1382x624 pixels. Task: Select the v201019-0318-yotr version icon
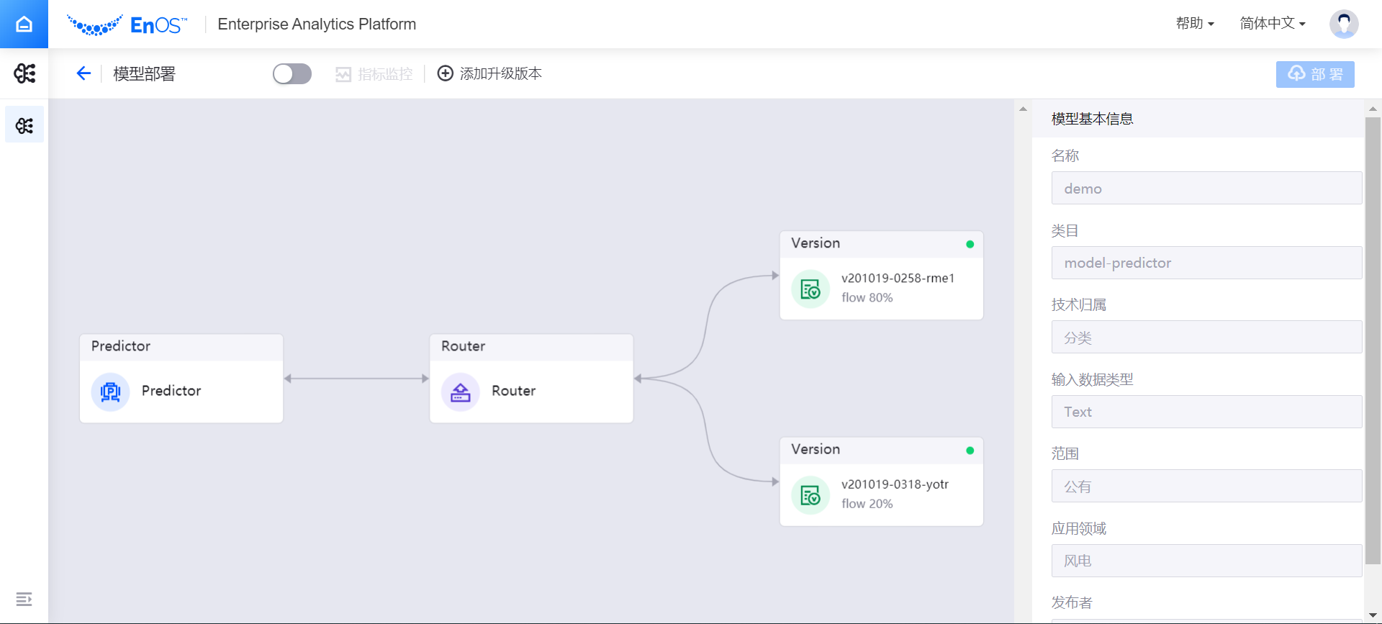[x=810, y=495]
